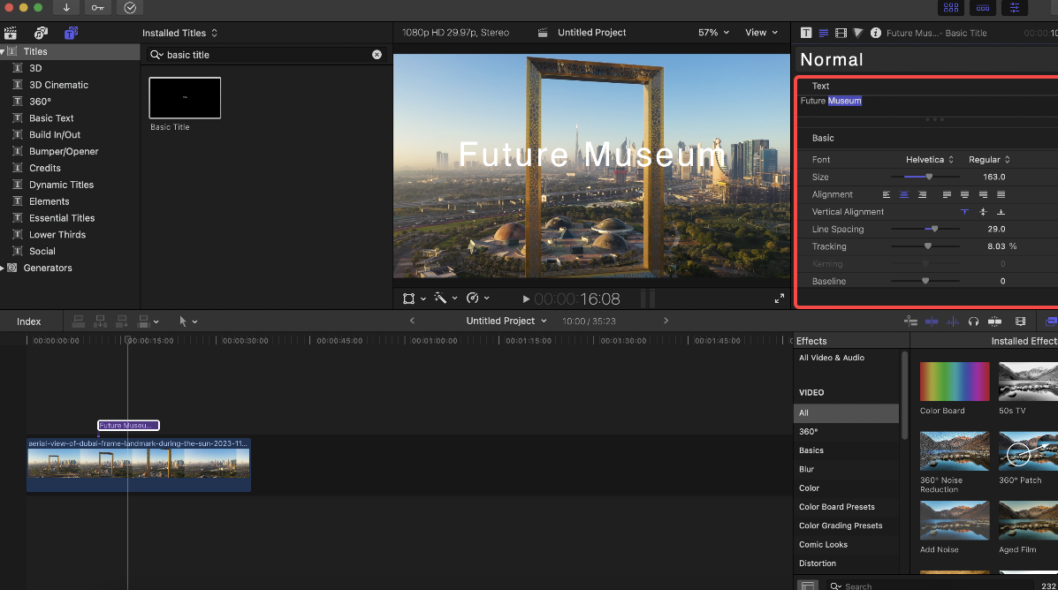This screenshot has width=1058, height=590.
Task: Toggle the Browser panel layout button
Action: [x=951, y=8]
